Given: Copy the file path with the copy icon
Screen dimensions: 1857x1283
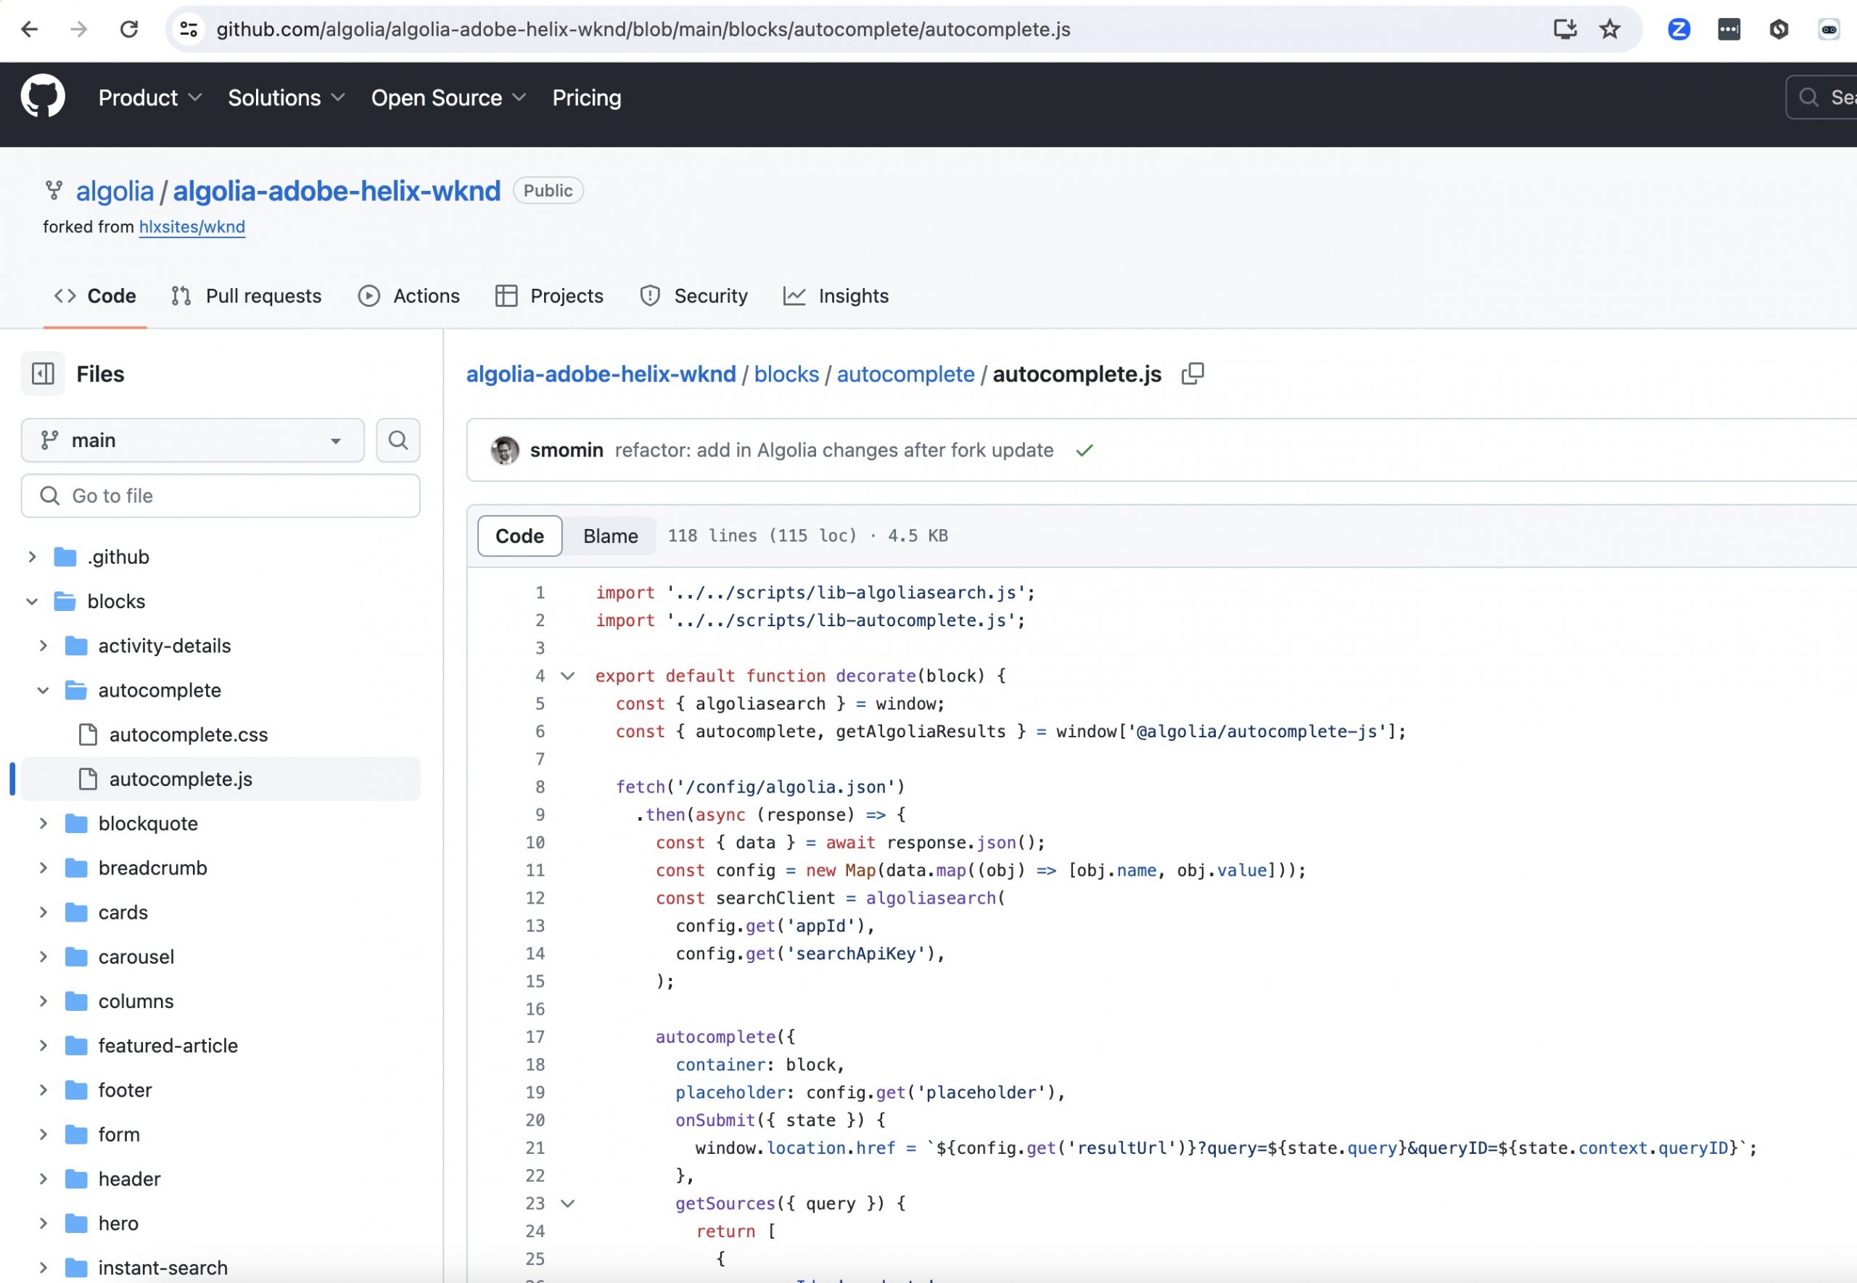Looking at the screenshot, I should [x=1193, y=374].
